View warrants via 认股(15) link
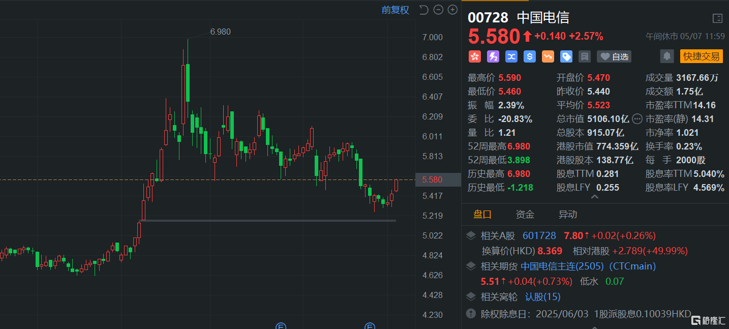Screen dimensions: 729x329 click(542, 296)
